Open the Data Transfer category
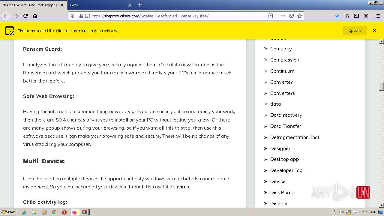The image size is (384, 216). [286, 126]
